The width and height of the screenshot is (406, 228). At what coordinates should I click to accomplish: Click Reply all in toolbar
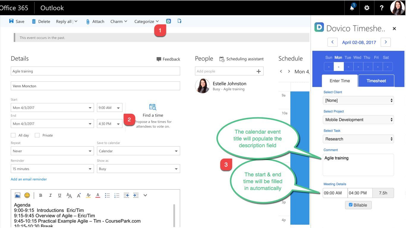[x=64, y=21]
